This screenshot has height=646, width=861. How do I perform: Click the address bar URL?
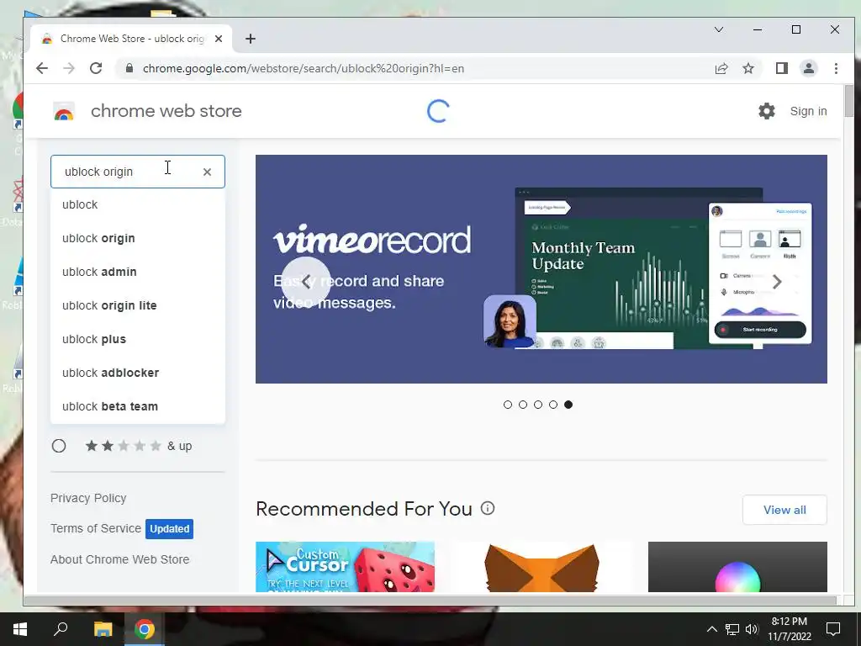(304, 68)
